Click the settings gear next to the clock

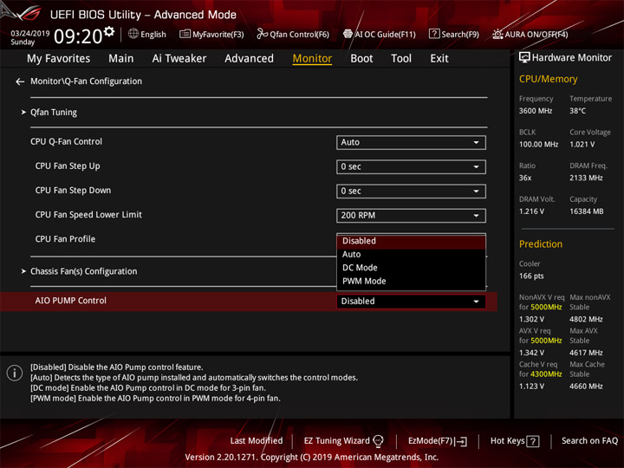point(109,31)
